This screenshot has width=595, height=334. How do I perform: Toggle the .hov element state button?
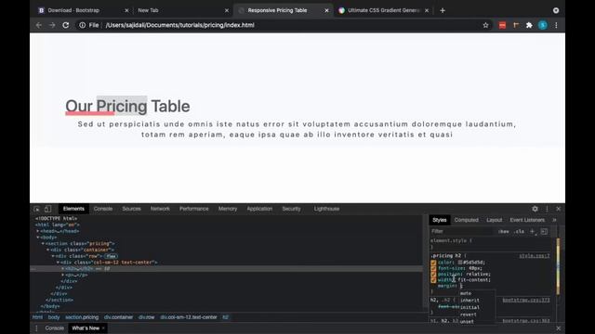(504, 231)
